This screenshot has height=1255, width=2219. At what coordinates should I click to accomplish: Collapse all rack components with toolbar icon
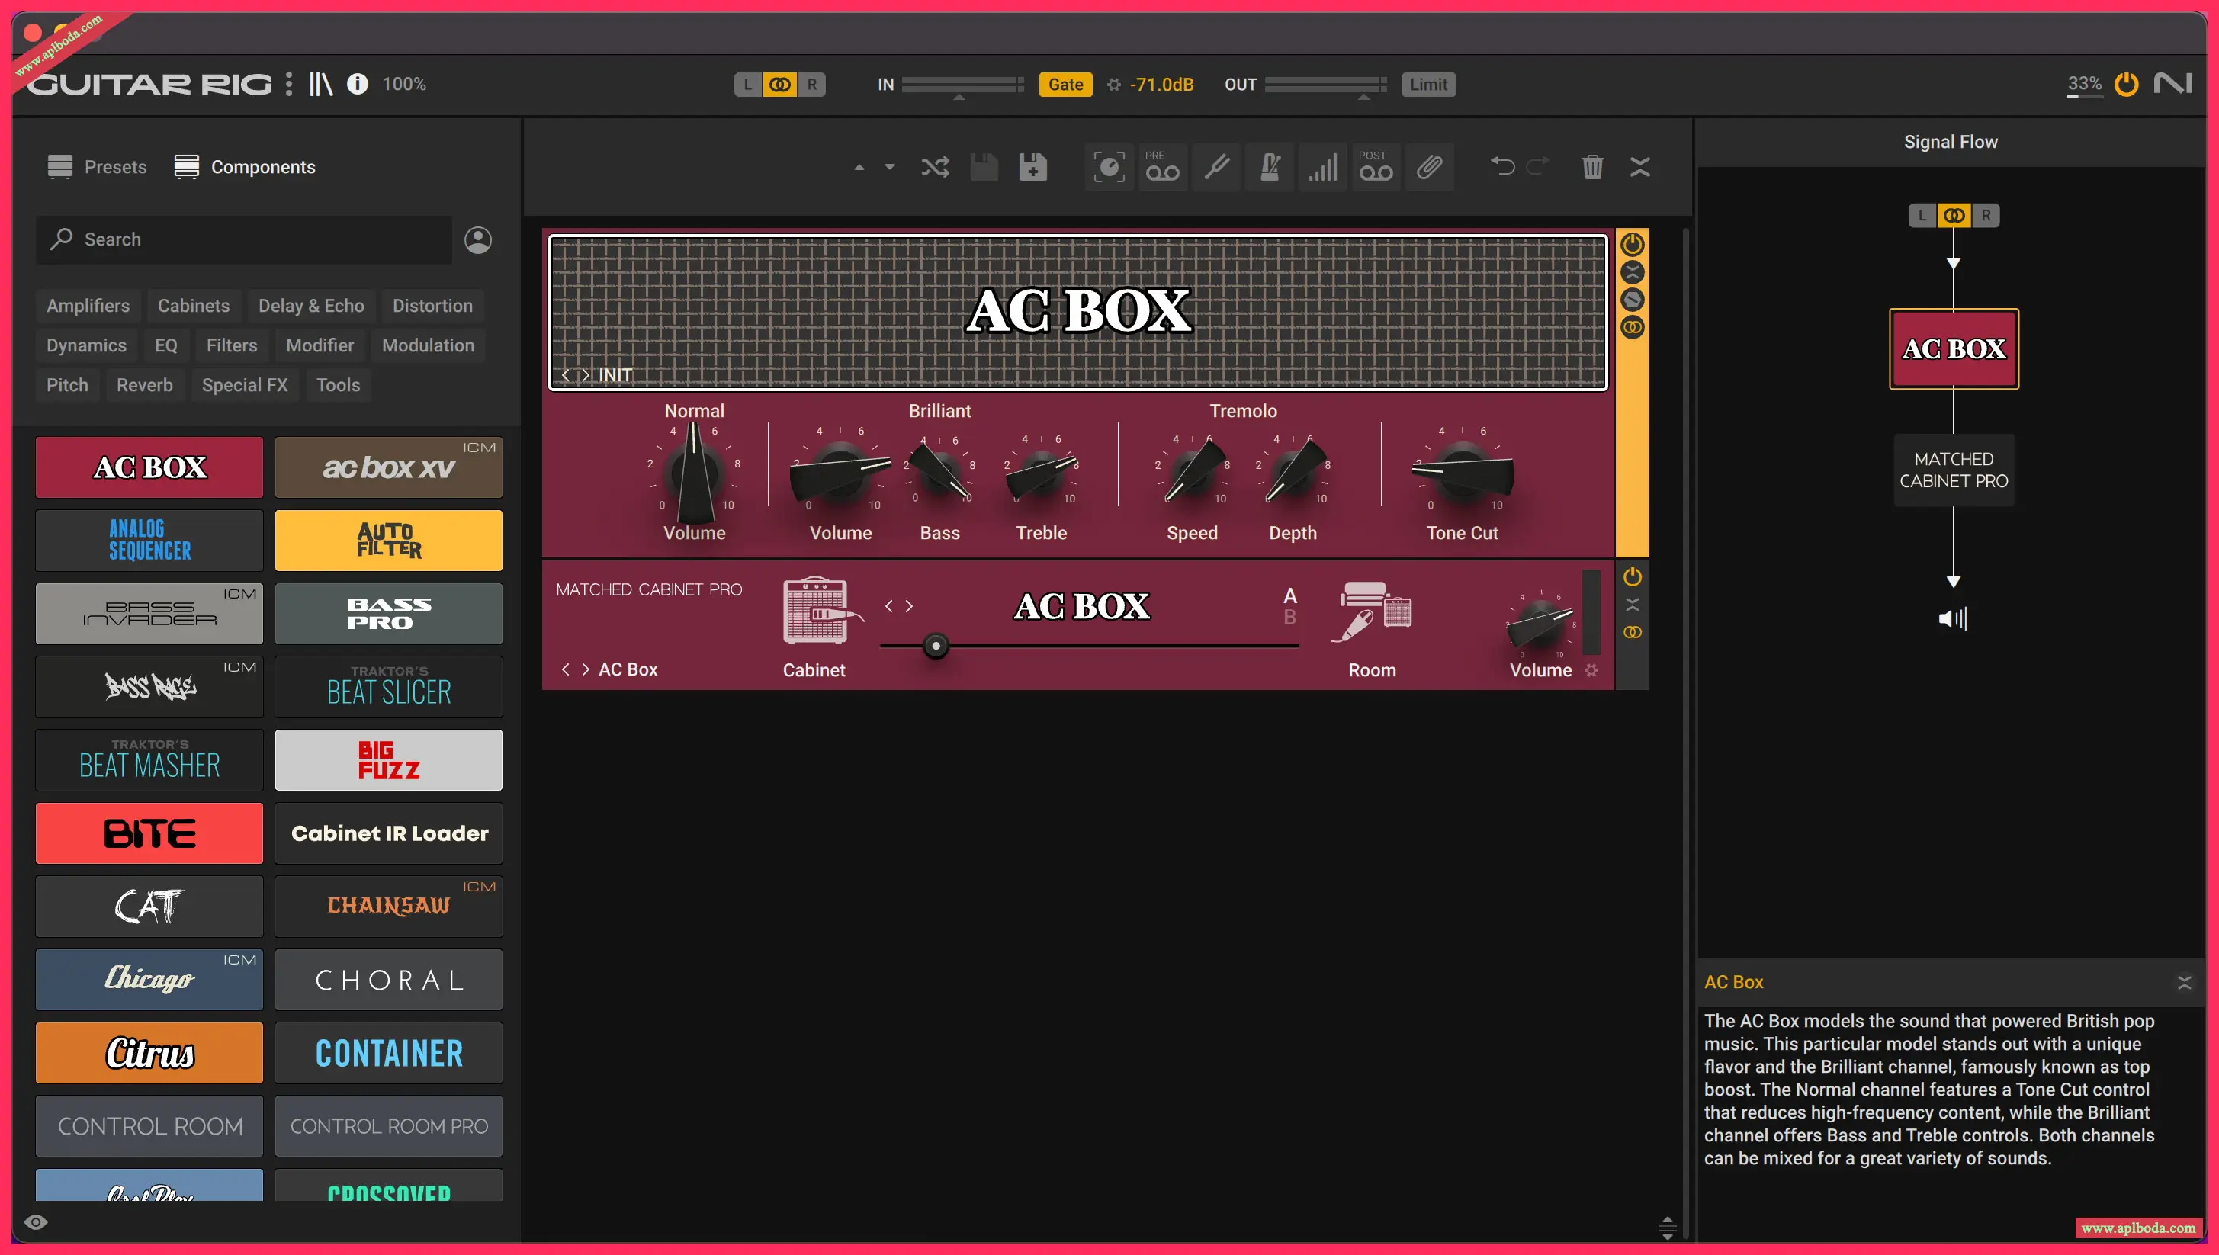click(x=1639, y=166)
